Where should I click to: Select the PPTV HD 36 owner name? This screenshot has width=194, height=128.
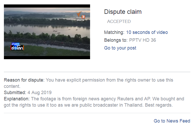[142, 40]
